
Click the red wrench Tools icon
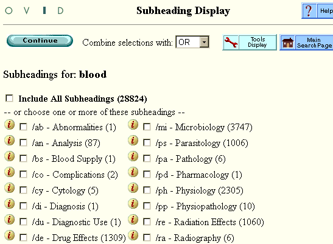(231, 42)
